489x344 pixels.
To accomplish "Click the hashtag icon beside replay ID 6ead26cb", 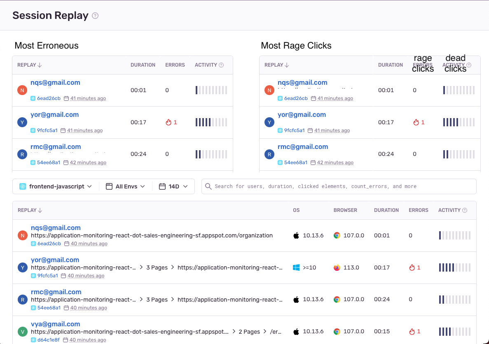I will point(34,98).
